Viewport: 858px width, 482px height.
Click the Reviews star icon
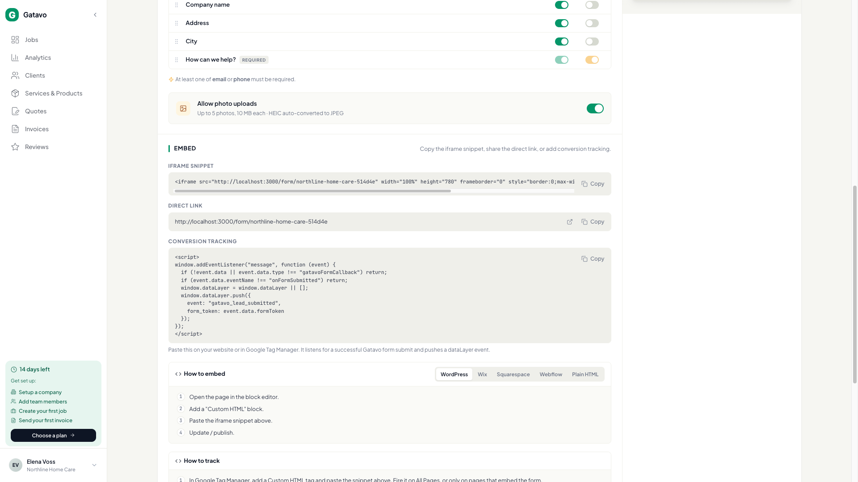point(15,147)
